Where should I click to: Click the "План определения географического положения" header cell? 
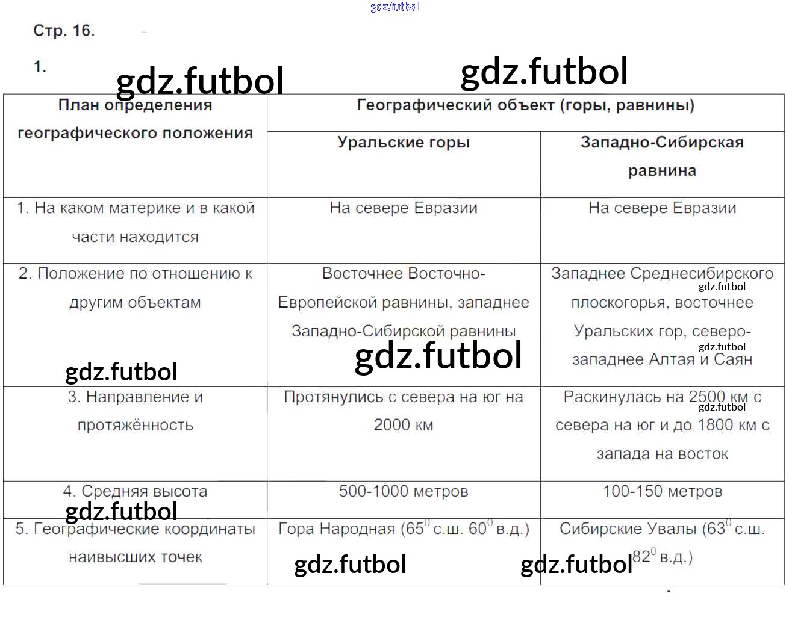(x=135, y=119)
